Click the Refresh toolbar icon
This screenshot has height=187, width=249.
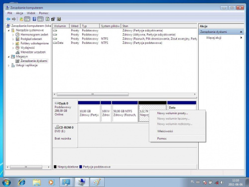tap(47, 19)
